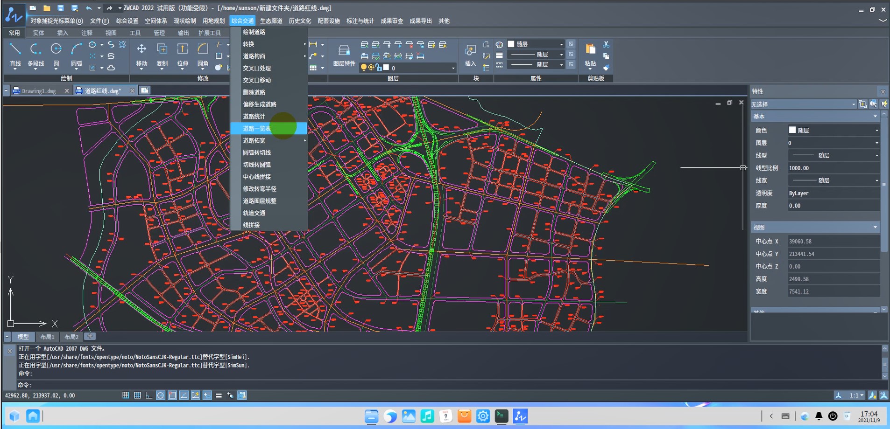Switch to the 布局1 layout tab
Image resolution: width=890 pixels, height=429 pixels.
point(47,337)
